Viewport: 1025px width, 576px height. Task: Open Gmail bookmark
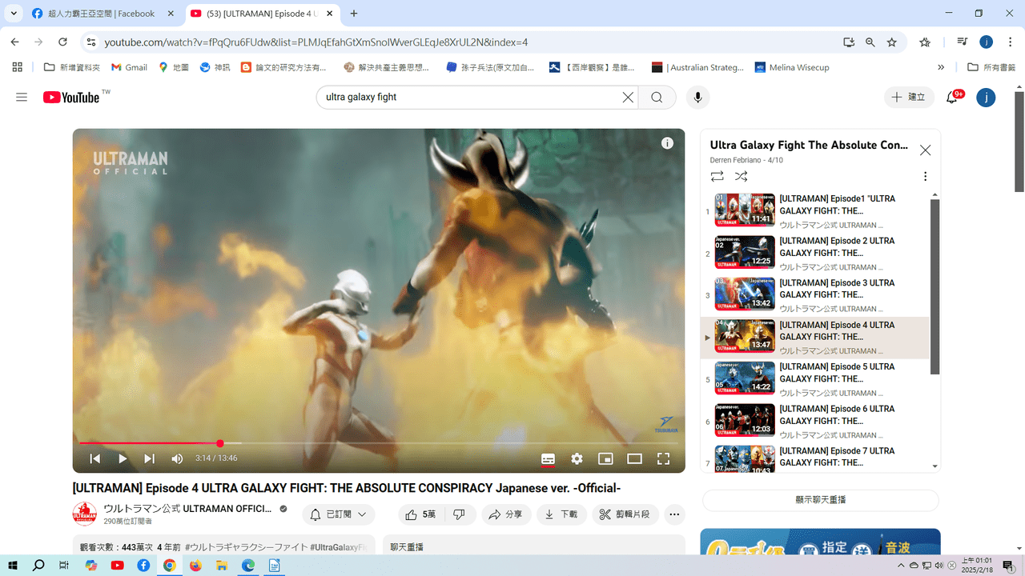(x=129, y=67)
